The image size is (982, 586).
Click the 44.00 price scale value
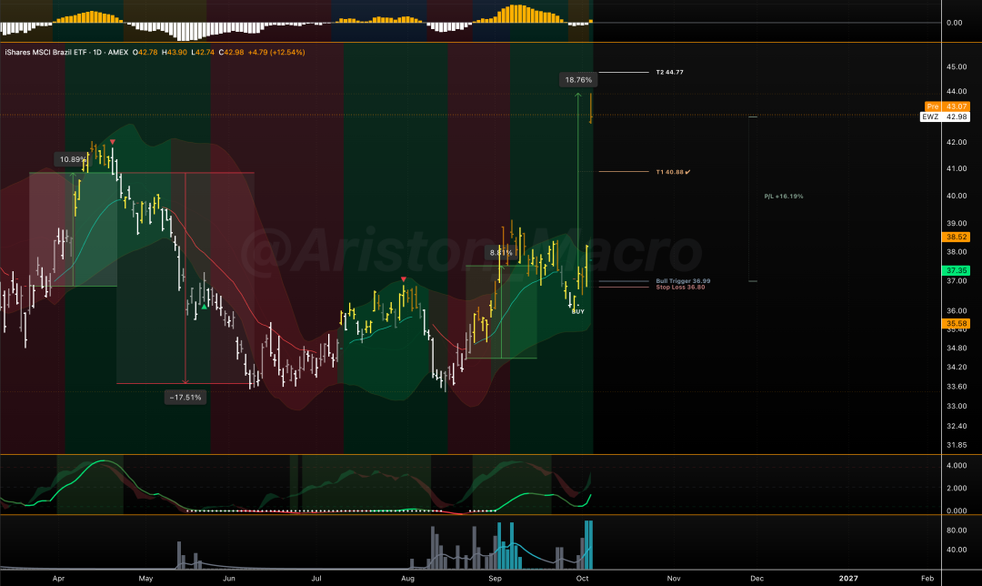(957, 92)
